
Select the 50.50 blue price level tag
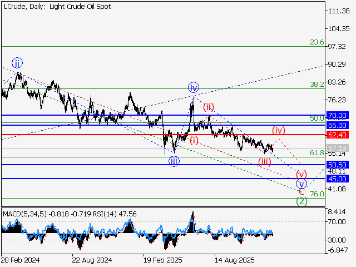[338, 165]
